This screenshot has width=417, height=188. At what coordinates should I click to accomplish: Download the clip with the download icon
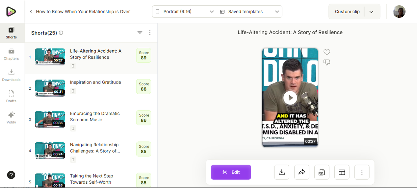click(282, 172)
